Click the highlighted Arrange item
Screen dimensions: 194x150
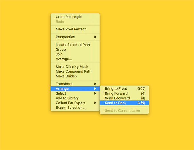click(x=75, y=89)
